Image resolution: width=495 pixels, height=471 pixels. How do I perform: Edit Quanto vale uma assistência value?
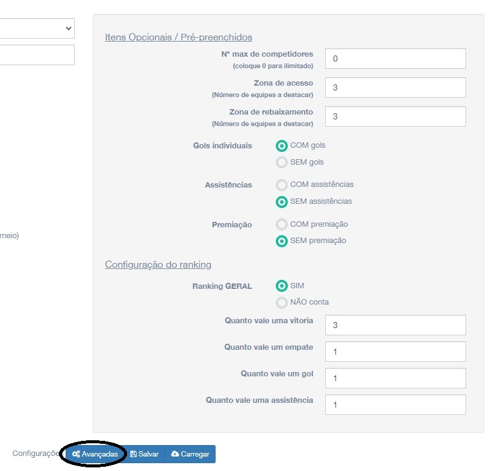[395, 405]
